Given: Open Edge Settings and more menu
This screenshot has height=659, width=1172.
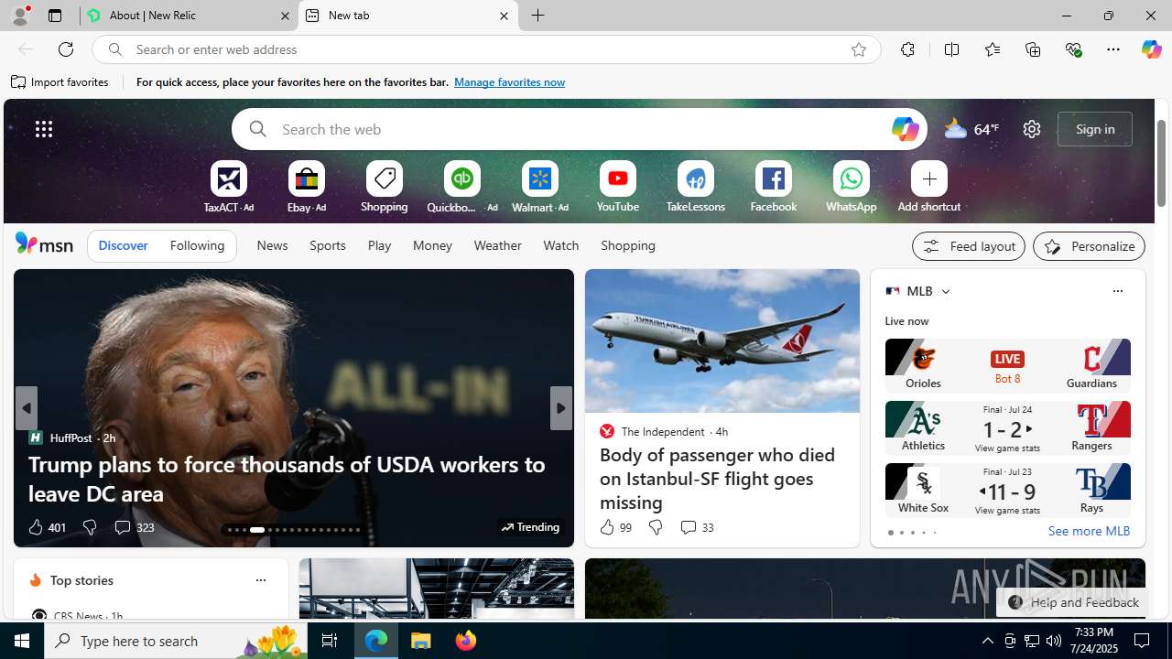Looking at the screenshot, I should pos(1112,49).
